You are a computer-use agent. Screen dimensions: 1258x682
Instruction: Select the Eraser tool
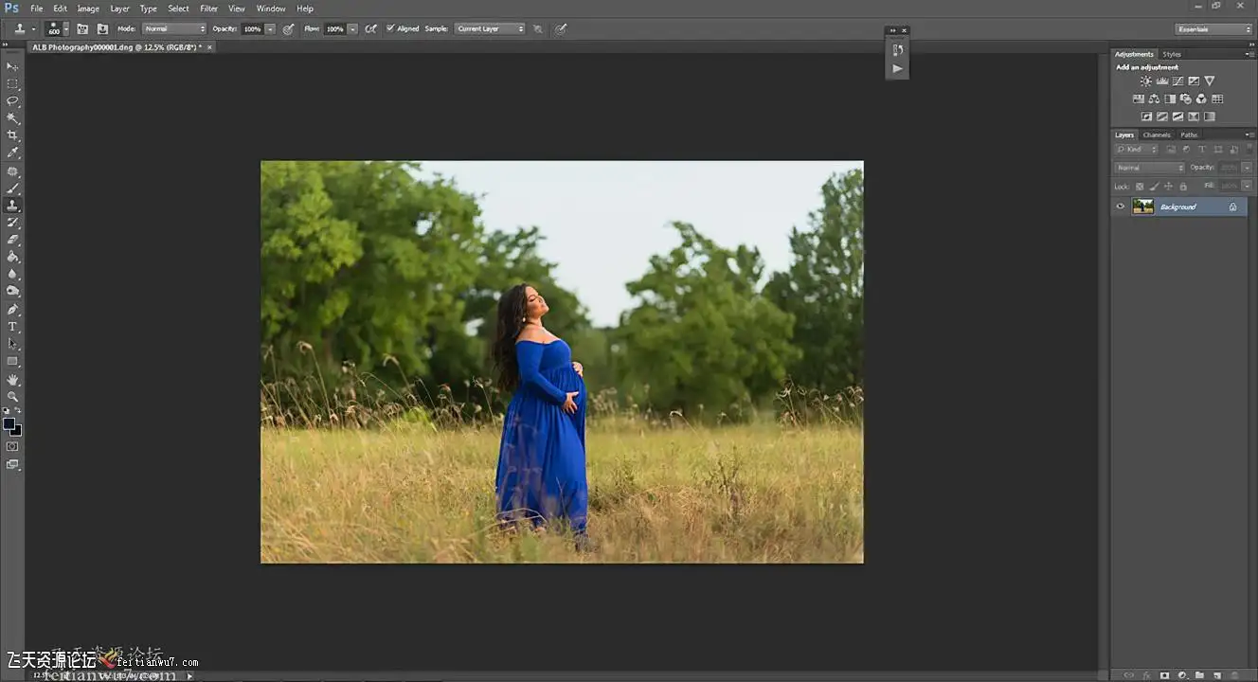(x=12, y=240)
